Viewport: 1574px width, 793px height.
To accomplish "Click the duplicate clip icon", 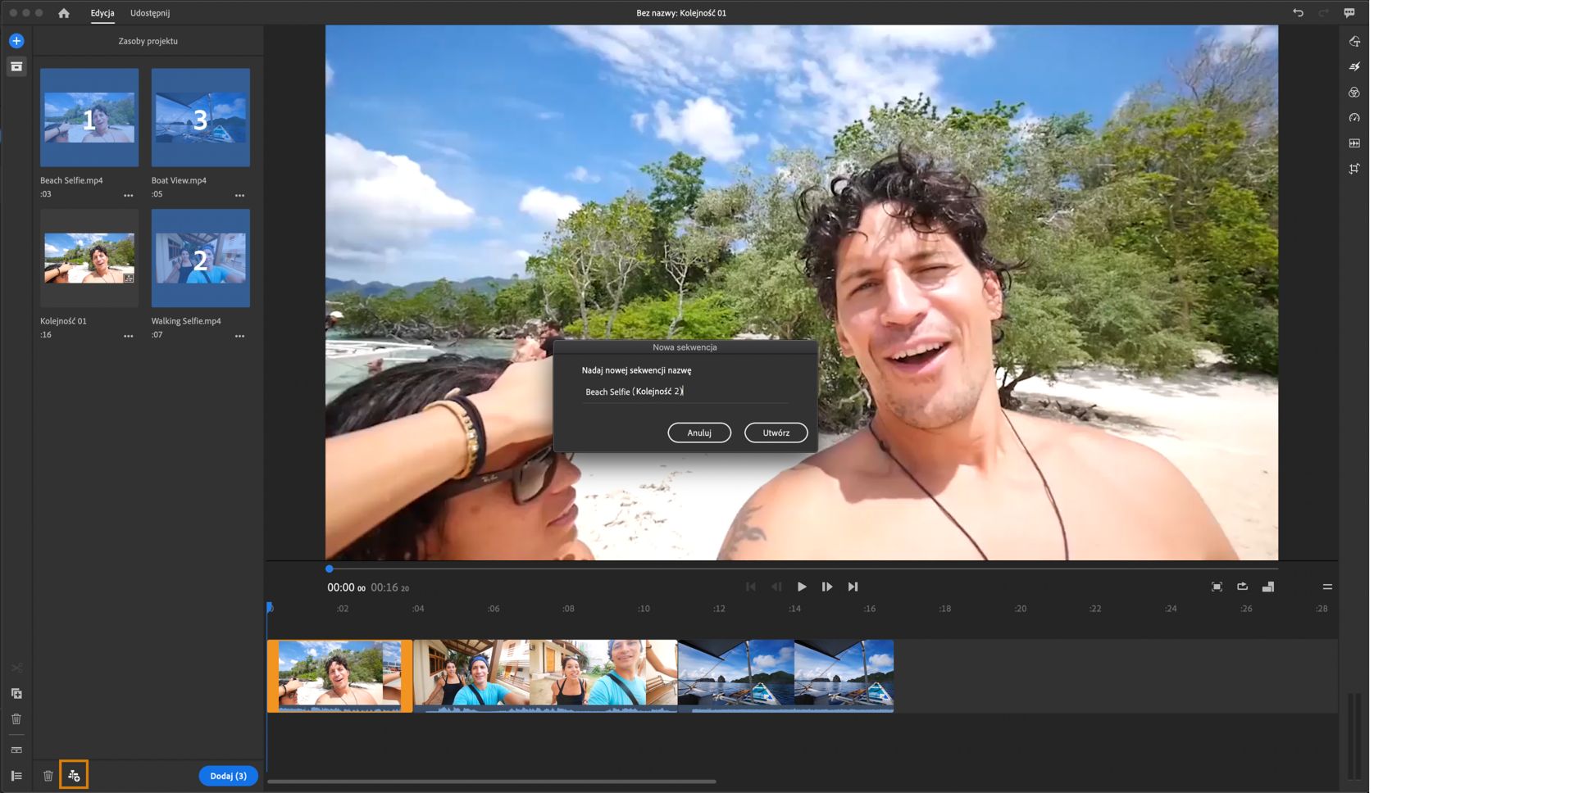I will click(x=16, y=693).
